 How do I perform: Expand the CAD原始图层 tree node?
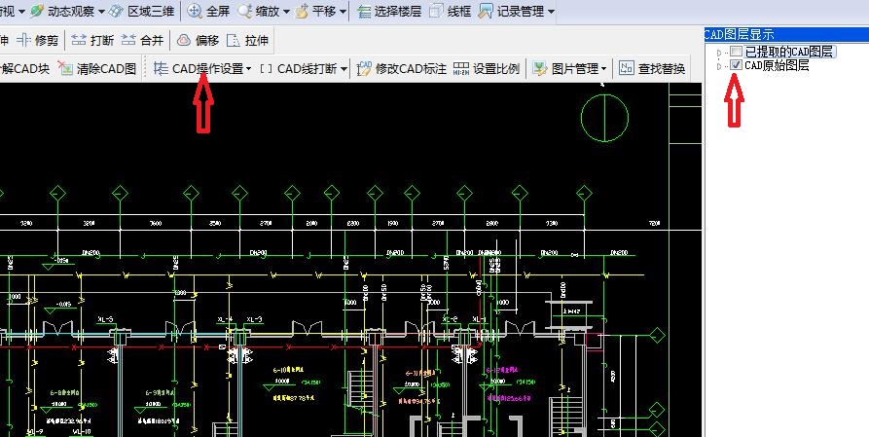(719, 66)
